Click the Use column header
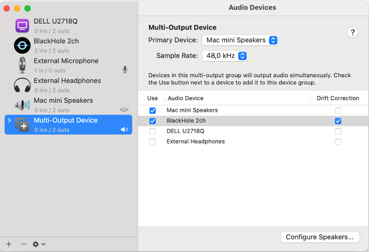 pos(152,98)
